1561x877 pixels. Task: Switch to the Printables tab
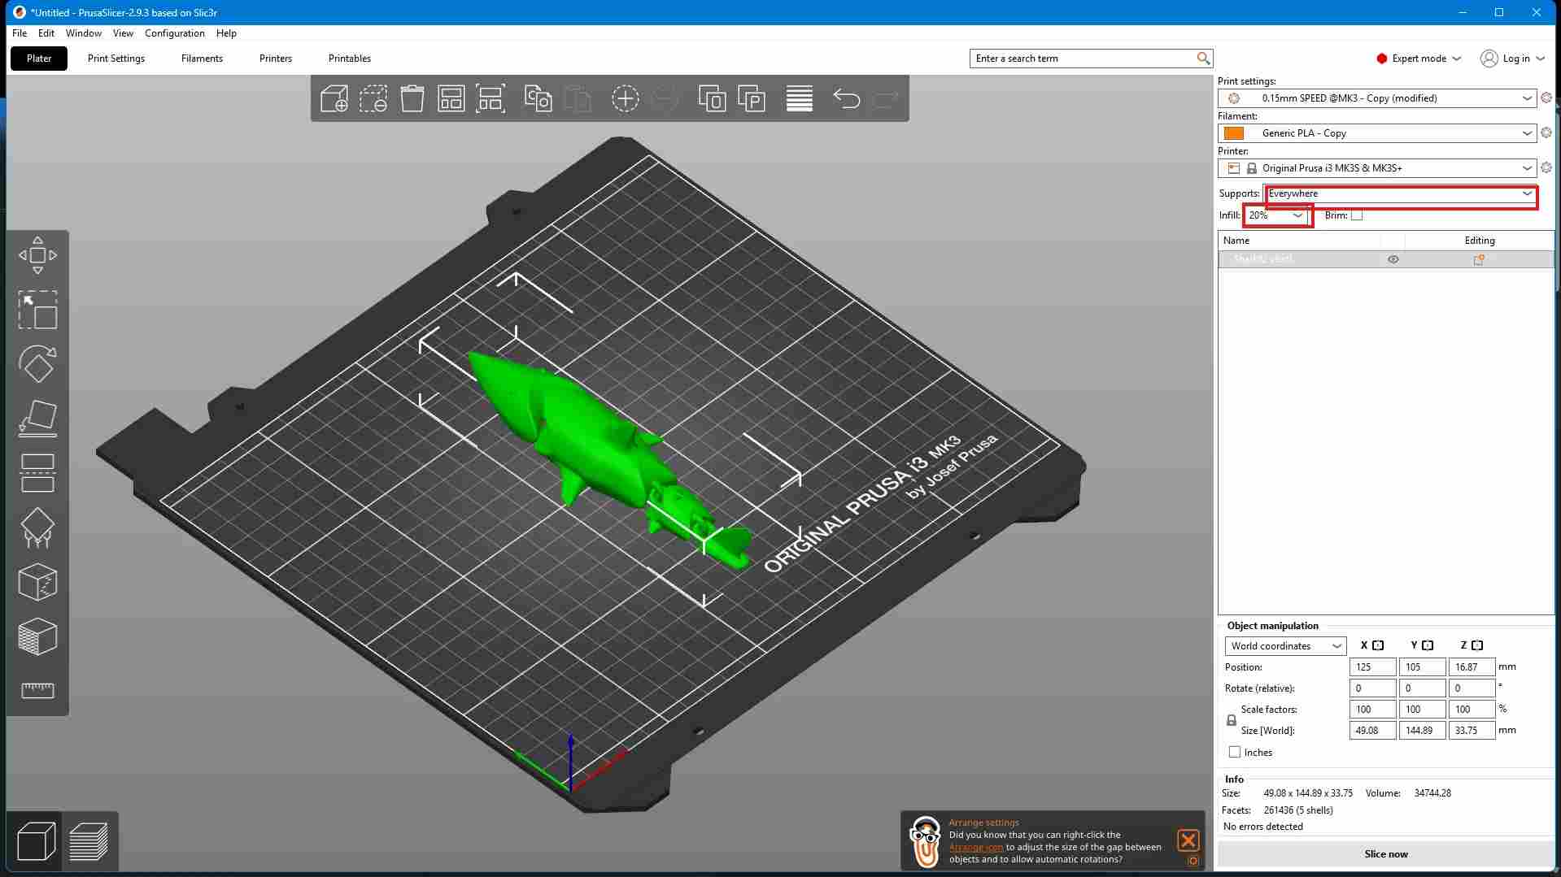click(350, 59)
